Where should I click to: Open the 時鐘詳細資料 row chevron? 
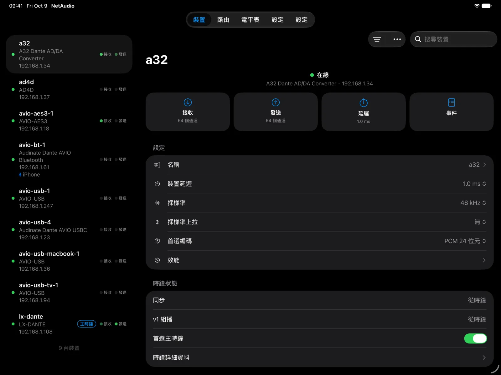click(484, 357)
